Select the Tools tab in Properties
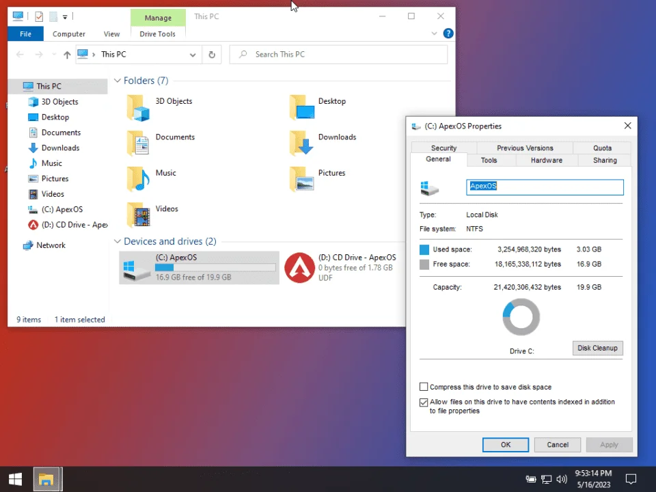The width and height of the screenshot is (656, 492). point(489,160)
